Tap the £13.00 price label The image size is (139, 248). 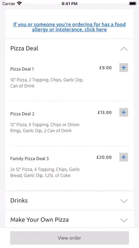click(x=105, y=113)
